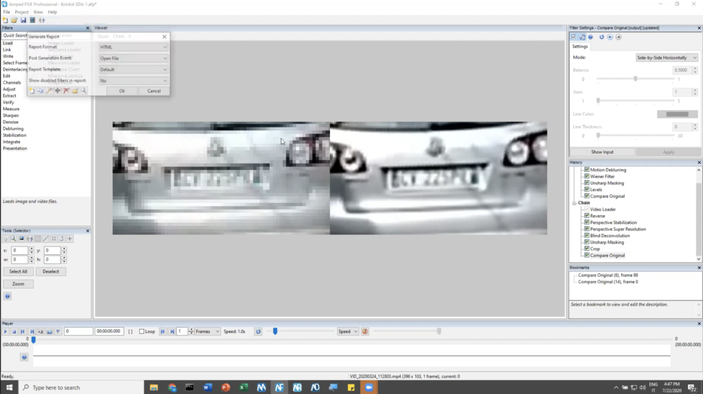Select the zoom magnifier tool in Tools panel

point(14,238)
